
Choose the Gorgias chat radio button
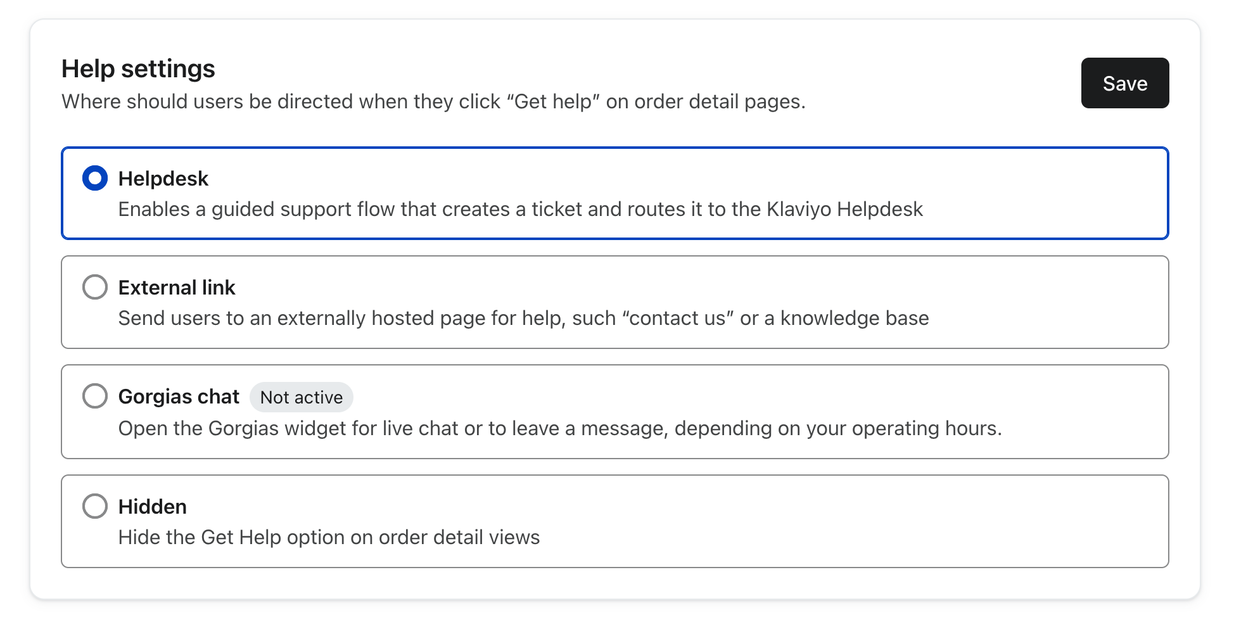pos(95,397)
